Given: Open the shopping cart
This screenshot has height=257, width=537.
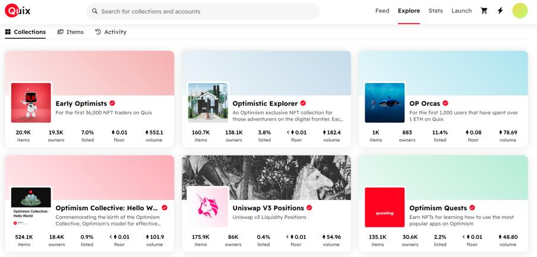Looking at the screenshot, I should [484, 11].
